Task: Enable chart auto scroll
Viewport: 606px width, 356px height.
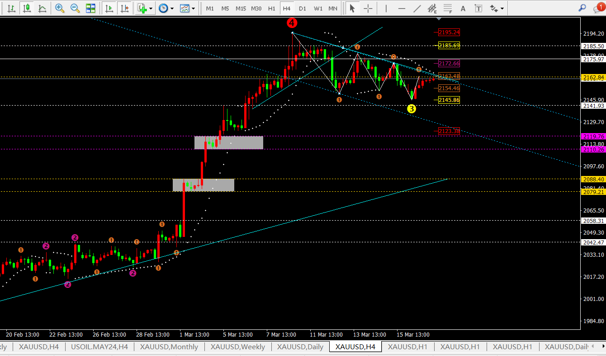Action: pyautogui.click(x=109, y=8)
